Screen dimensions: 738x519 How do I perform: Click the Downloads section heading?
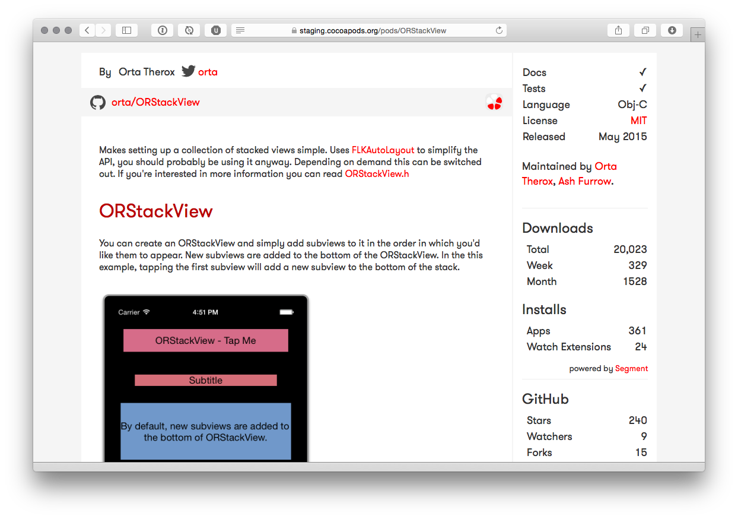click(x=558, y=228)
